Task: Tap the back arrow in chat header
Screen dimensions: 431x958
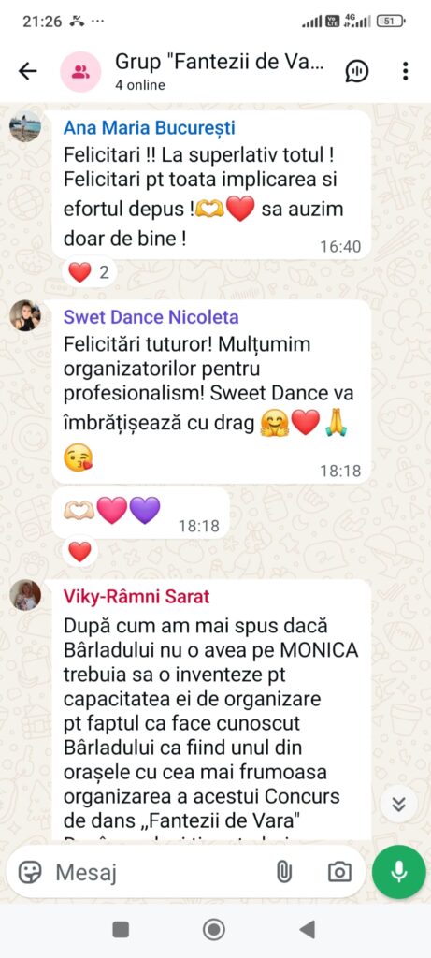Action: tap(27, 71)
